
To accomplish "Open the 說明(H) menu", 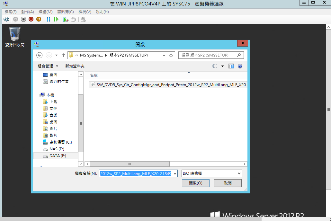I will pos(103,12).
